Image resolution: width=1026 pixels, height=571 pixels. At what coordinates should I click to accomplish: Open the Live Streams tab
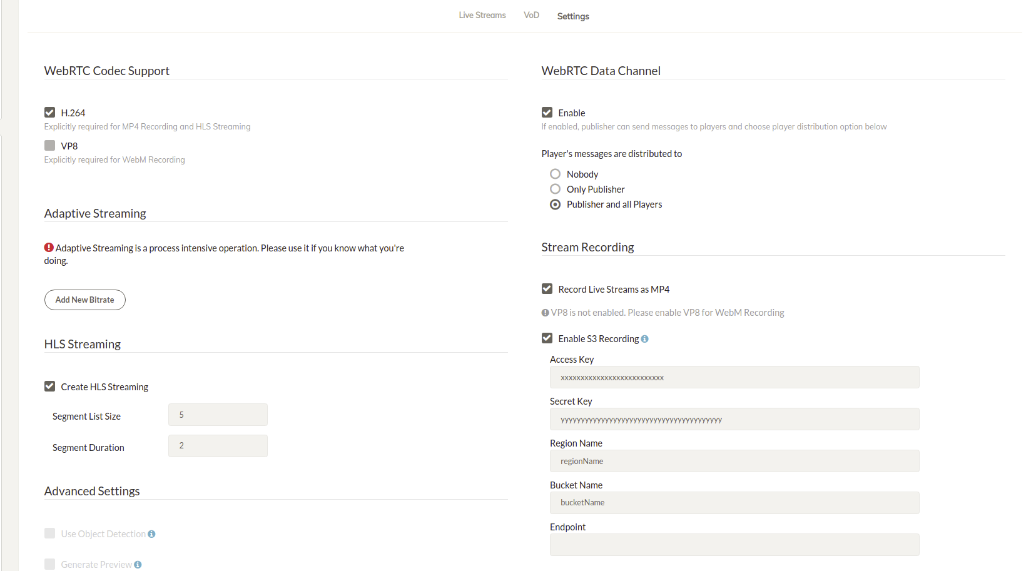[x=482, y=15]
